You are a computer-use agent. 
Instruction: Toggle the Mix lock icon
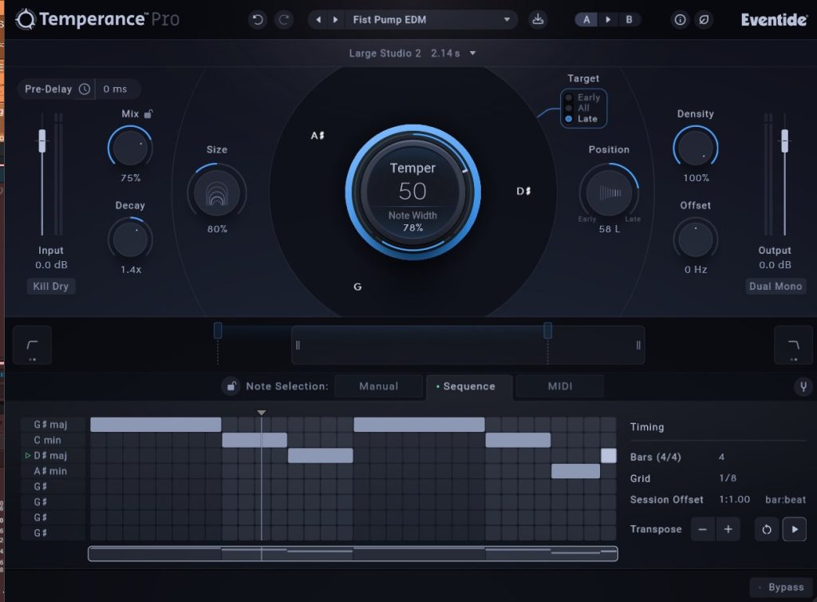coord(148,114)
